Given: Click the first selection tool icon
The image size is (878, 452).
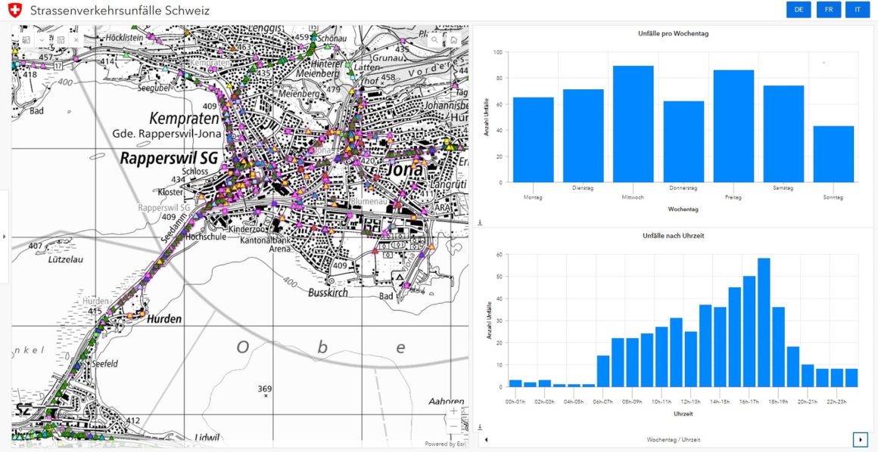Looking at the screenshot, I should pyautogui.click(x=26, y=39).
